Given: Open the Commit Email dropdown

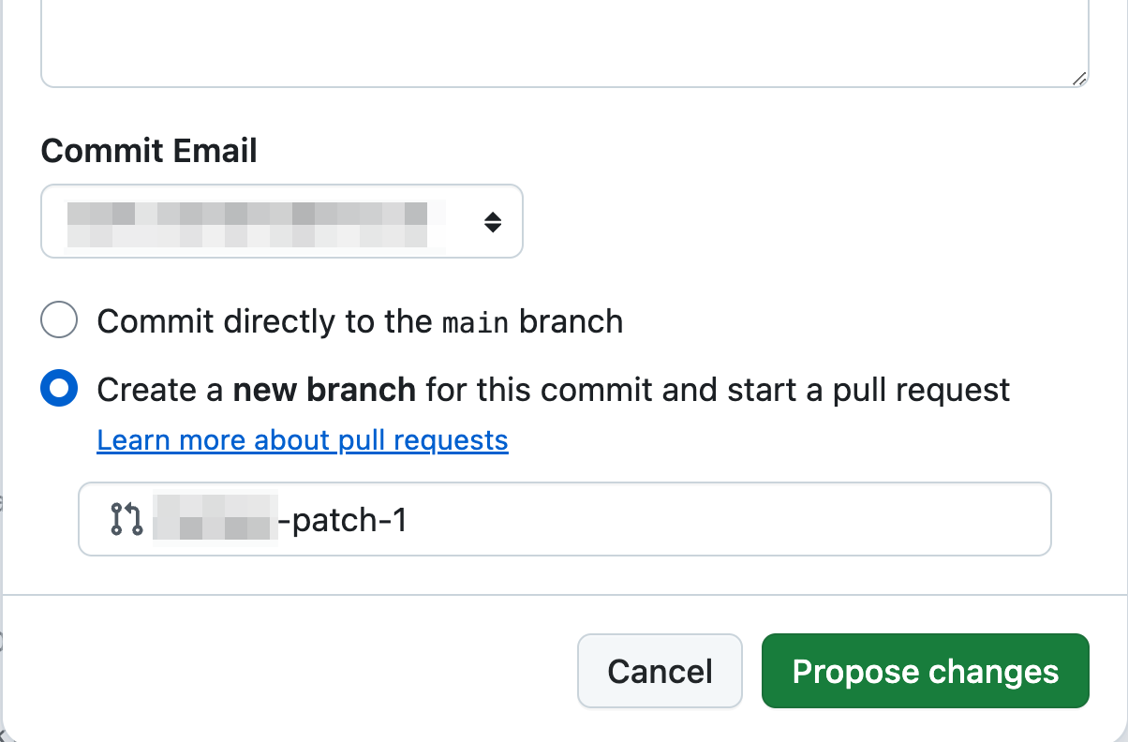Looking at the screenshot, I should (281, 221).
